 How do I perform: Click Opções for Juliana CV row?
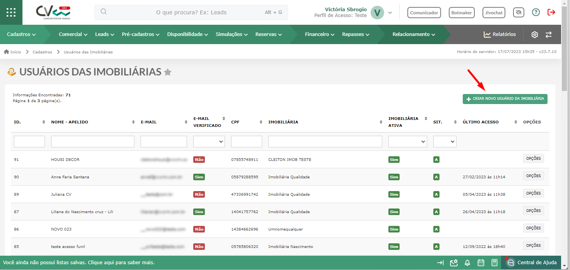coord(533,193)
